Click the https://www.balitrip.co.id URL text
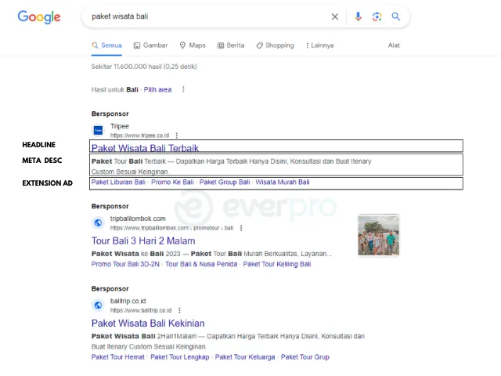 click(141, 310)
